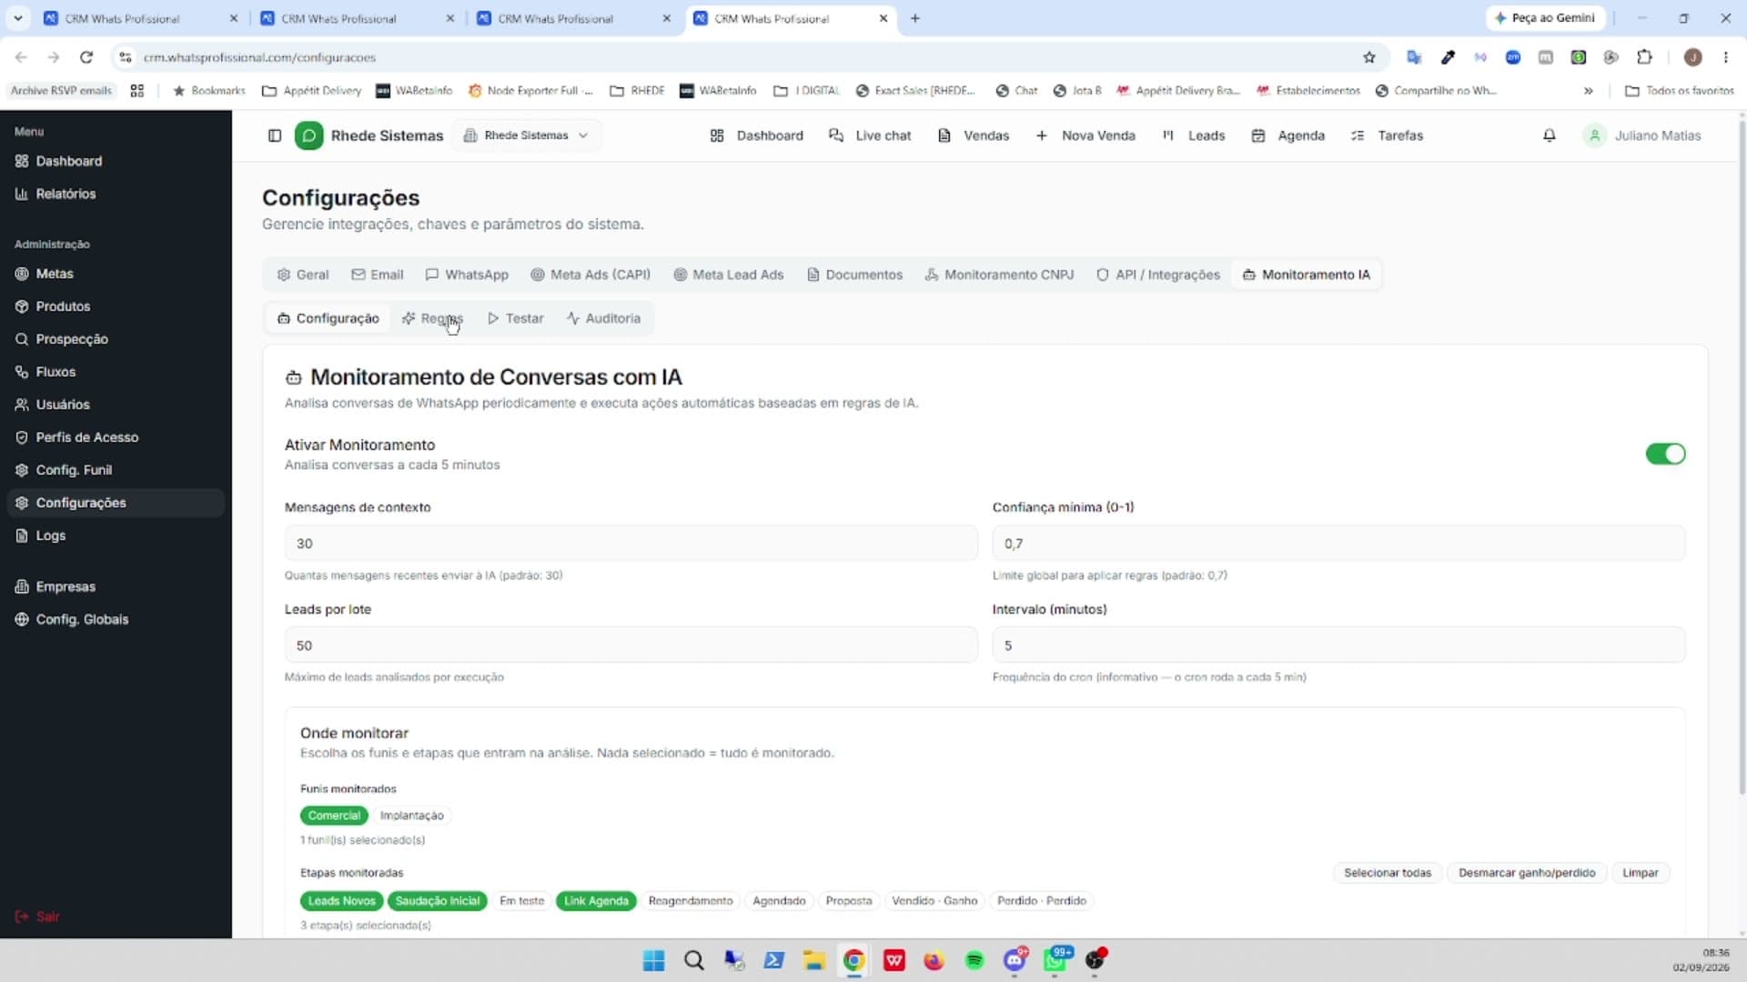Image resolution: width=1747 pixels, height=982 pixels.
Task: Open Config. Globais in the sidebar
Action: click(x=116, y=619)
